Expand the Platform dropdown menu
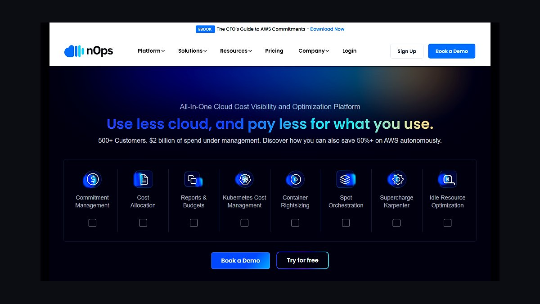This screenshot has width=540, height=304. tap(151, 51)
